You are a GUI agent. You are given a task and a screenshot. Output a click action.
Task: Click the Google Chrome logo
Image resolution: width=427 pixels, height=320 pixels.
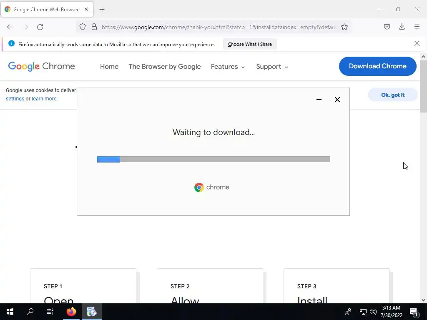41,66
